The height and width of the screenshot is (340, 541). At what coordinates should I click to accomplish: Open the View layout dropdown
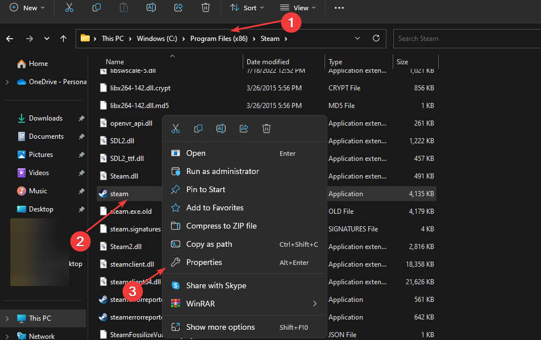(x=298, y=7)
